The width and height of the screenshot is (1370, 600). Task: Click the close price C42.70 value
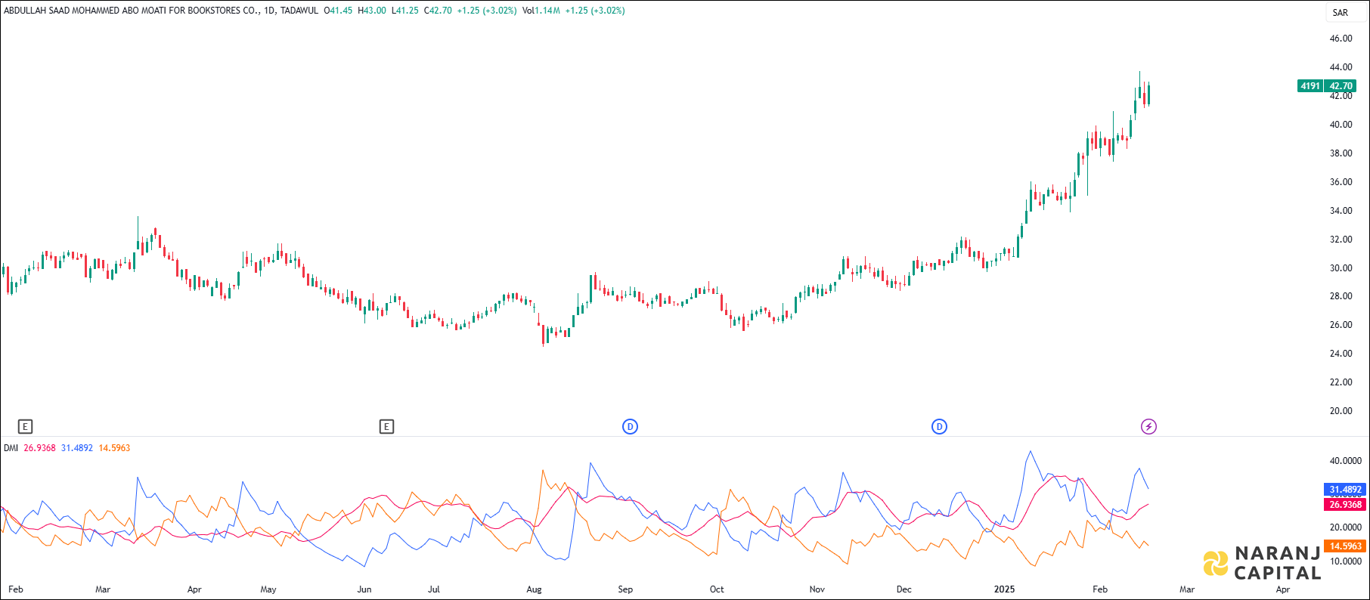click(x=438, y=11)
